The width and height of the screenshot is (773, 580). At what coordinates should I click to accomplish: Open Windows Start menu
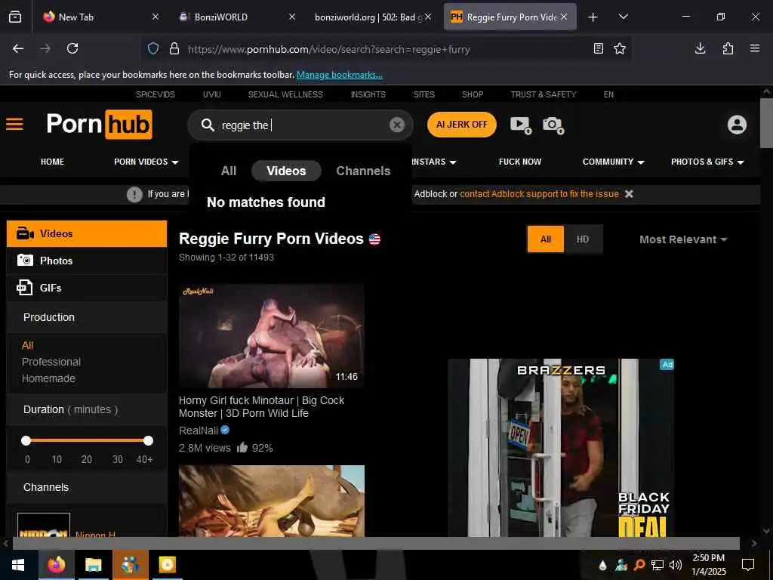click(x=18, y=565)
